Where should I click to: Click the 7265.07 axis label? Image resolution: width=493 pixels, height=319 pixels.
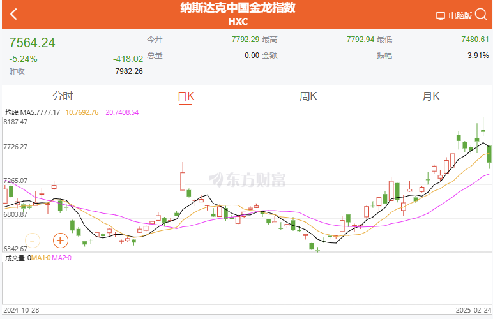[15, 181]
